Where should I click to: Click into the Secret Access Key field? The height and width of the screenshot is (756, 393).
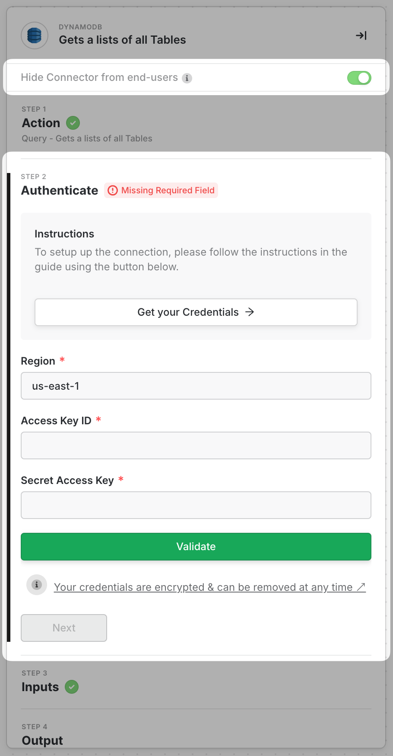[196, 505]
